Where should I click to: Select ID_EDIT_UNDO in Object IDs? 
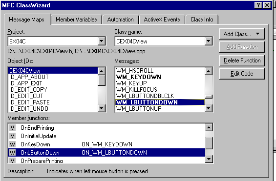click(x=53, y=109)
